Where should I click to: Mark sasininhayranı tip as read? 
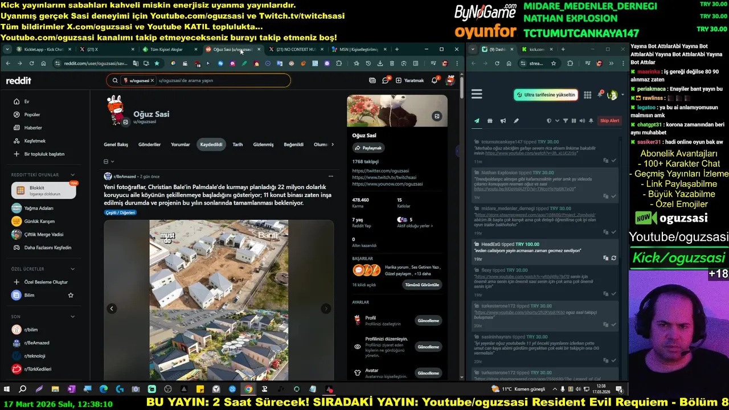pyautogui.click(x=613, y=360)
